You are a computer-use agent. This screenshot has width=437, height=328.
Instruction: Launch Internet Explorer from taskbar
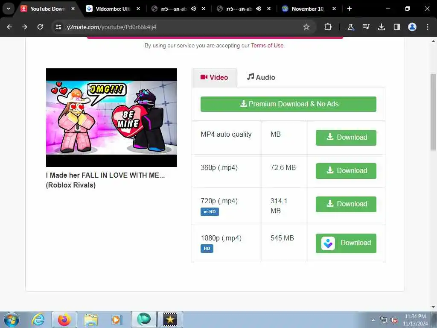[x=38, y=319]
